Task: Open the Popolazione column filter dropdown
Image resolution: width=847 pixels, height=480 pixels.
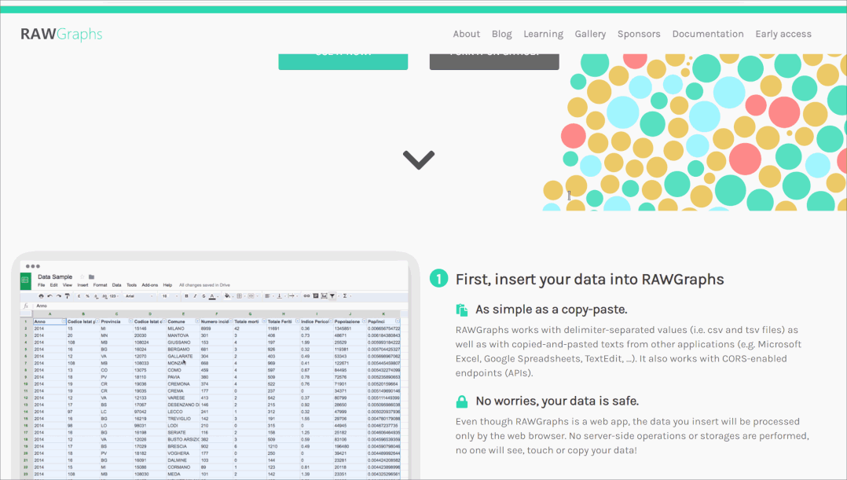Action: pos(364,321)
